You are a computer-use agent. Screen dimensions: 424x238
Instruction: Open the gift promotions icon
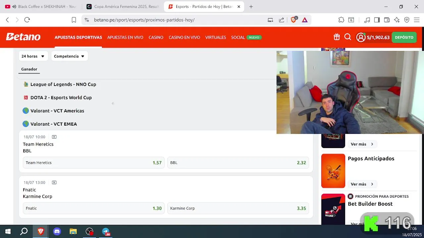click(x=337, y=37)
